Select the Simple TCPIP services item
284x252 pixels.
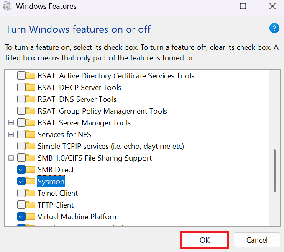pos(110,146)
